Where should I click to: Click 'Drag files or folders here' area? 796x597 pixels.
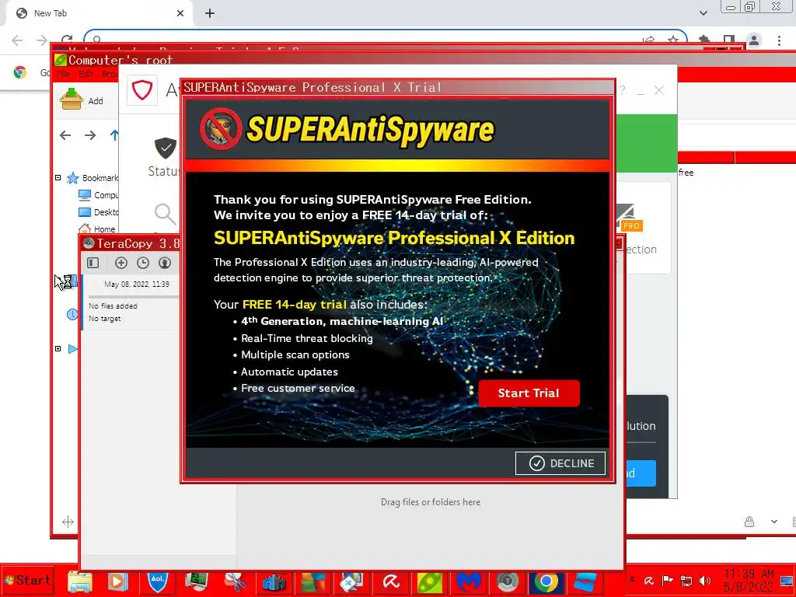(431, 502)
